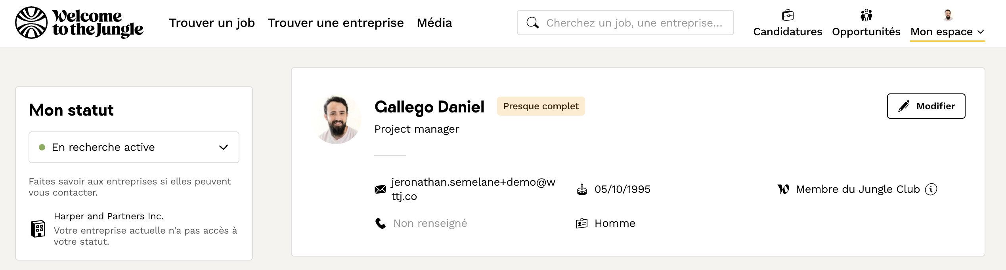
Task: Click the phone icon
Action: click(x=380, y=223)
